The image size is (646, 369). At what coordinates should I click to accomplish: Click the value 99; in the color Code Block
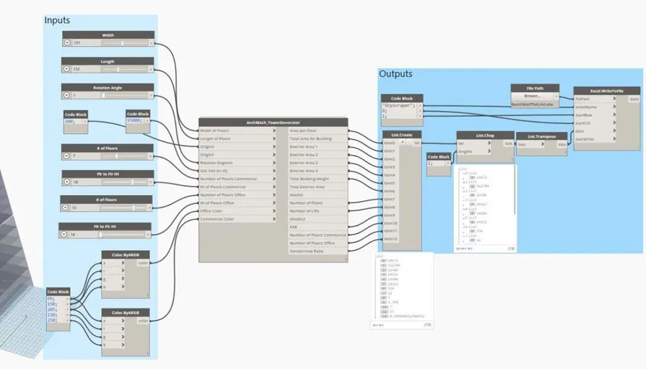pyautogui.click(x=51, y=299)
